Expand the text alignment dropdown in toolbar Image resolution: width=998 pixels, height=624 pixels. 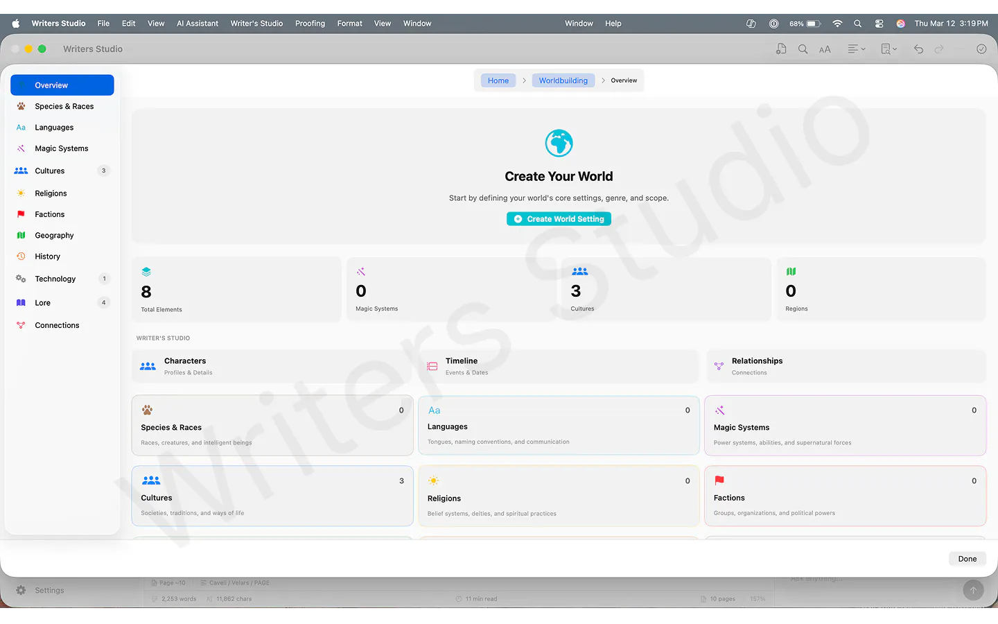(857, 49)
